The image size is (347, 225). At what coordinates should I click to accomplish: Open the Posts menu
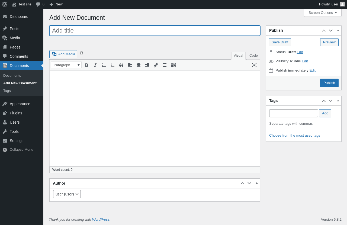pos(22,29)
